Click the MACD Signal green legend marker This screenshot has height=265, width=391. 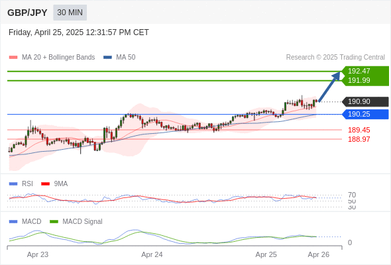(x=54, y=222)
